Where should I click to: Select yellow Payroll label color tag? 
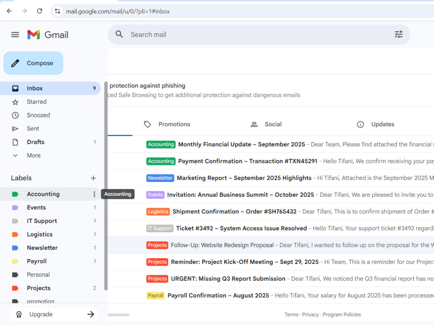point(15,261)
